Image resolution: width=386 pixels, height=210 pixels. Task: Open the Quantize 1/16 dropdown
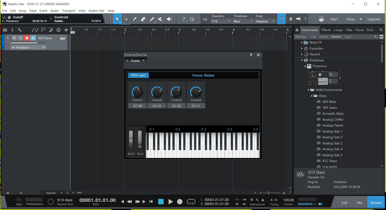(221, 21)
